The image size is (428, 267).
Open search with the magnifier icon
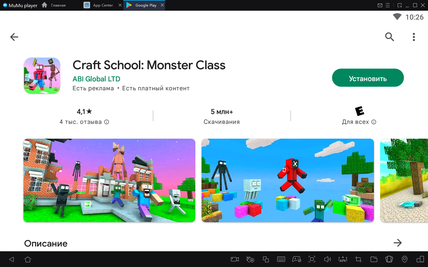pyautogui.click(x=389, y=37)
